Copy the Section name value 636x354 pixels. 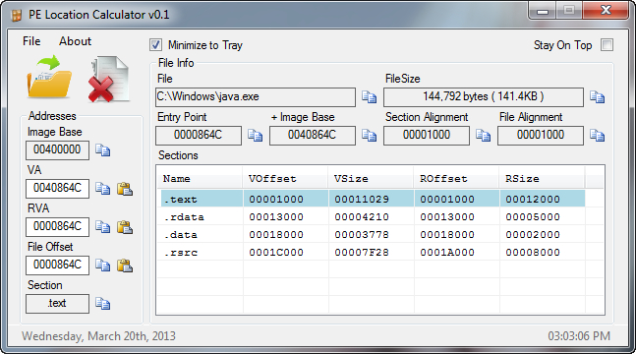[102, 303]
